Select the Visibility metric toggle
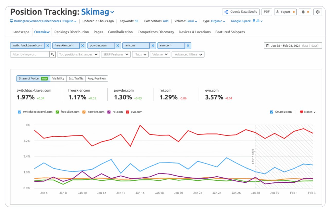Image resolution: width=329 pixels, height=213 pixels. click(58, 79)
